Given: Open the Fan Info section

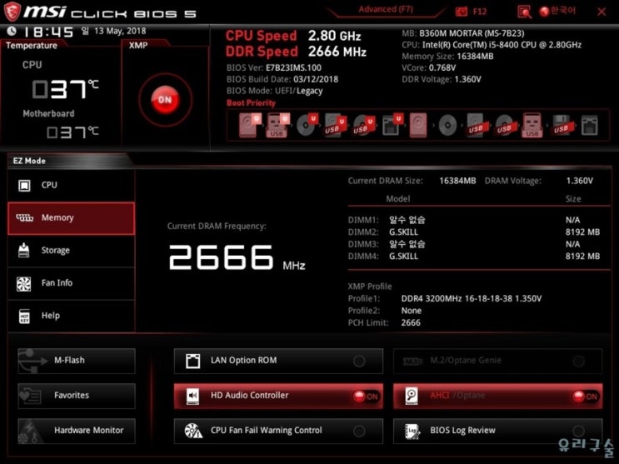Looking at the screenshot, I should [71, 283].
